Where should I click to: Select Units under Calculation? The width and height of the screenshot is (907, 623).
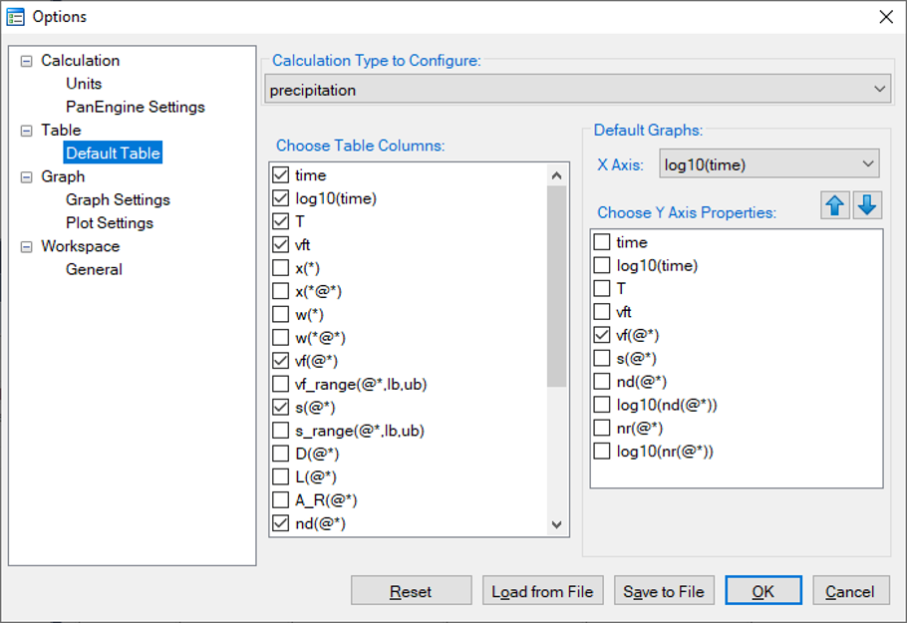pos(84,84)
